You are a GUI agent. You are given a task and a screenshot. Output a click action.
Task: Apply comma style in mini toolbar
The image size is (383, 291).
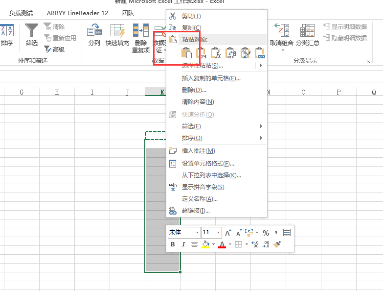[276, 233]
